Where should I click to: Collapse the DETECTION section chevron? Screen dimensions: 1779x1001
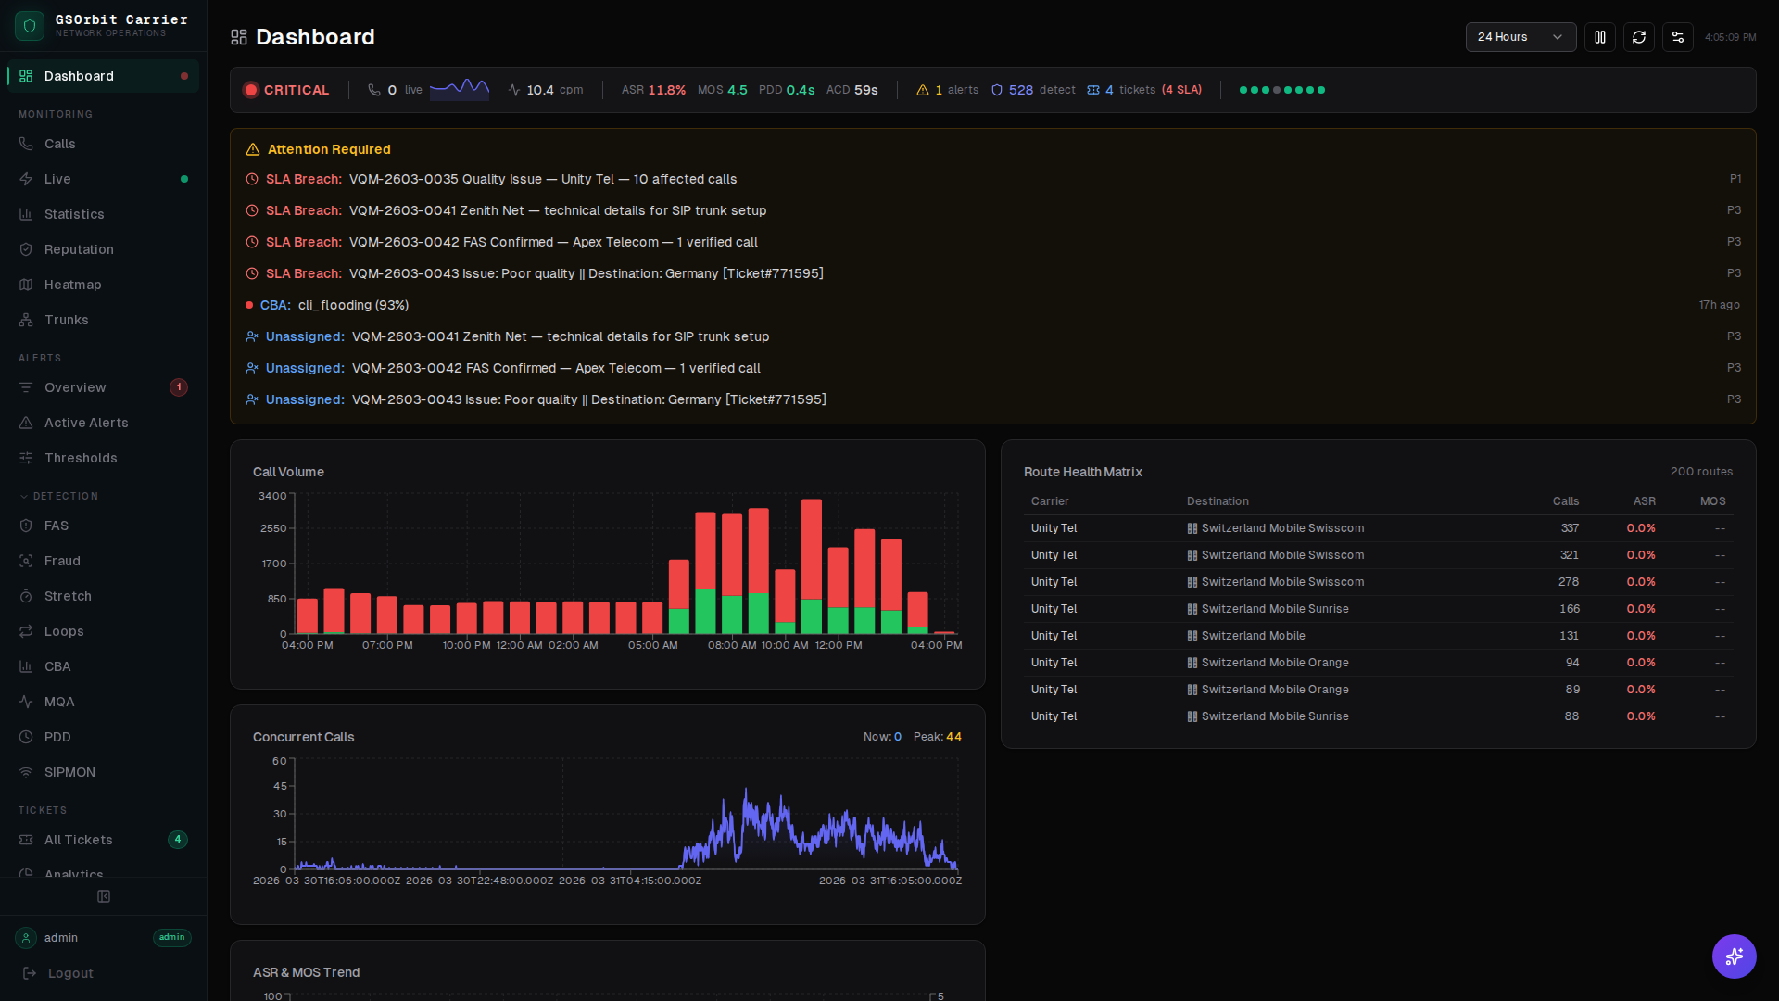(22, 496)
